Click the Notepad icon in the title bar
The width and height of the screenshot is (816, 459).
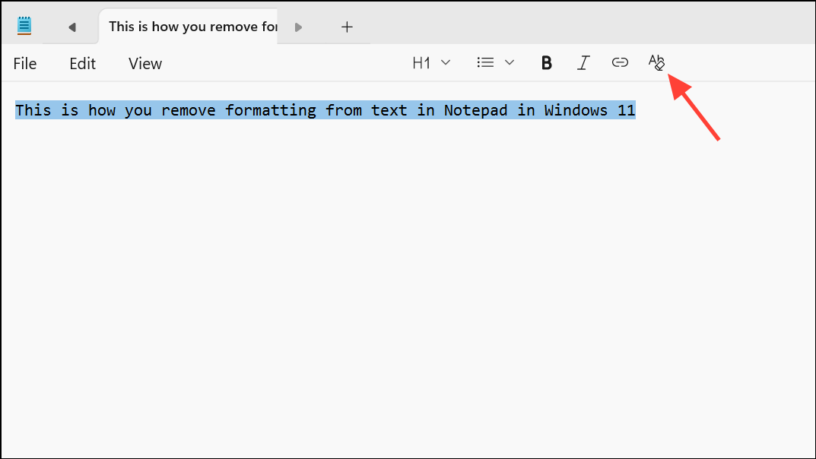24,24
